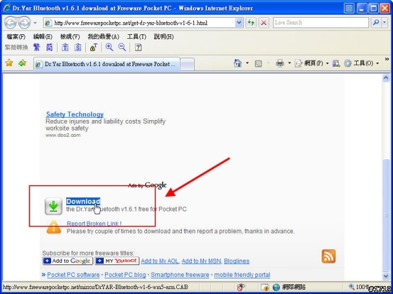
Task: Open the Add to My AOL link
Action: 160,262
